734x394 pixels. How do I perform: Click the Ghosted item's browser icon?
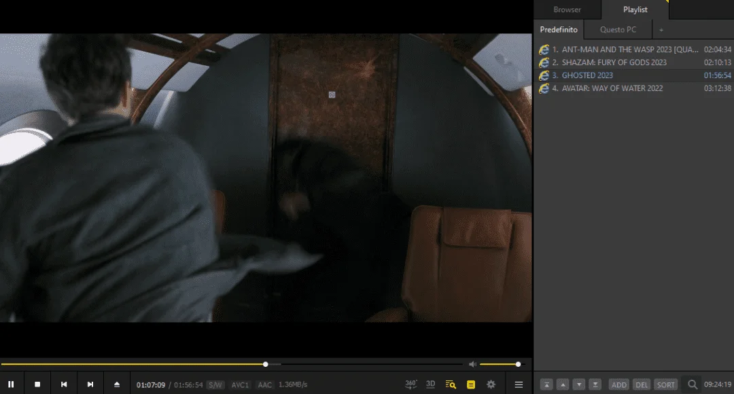pyautogui.click(x=544, y=75)
